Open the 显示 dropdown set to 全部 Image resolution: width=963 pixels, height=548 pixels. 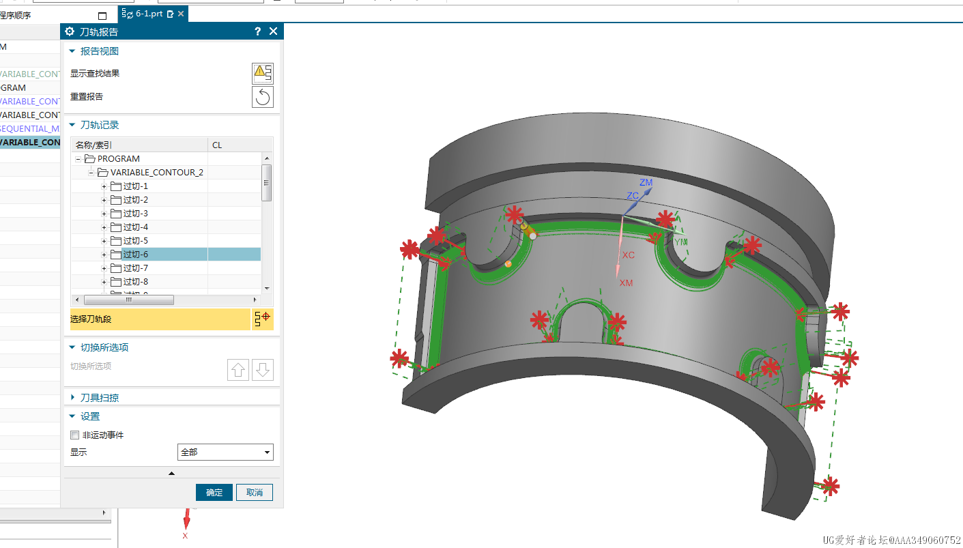pyautogui.click(x=225, y=452)
